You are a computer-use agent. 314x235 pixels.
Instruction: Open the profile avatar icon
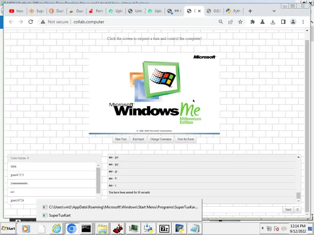click(293, 22)
